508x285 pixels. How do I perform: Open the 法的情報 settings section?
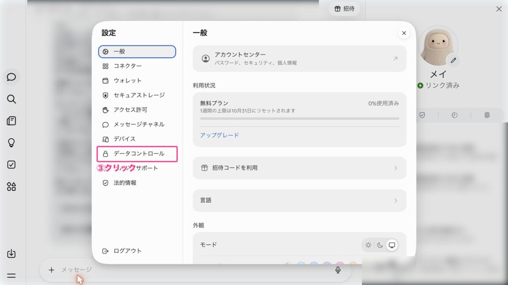click(x=137, y=183)
